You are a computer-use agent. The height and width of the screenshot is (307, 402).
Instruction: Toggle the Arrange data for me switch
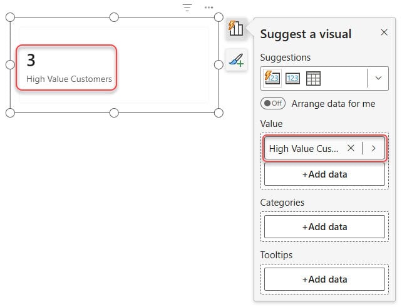(273, 103)
